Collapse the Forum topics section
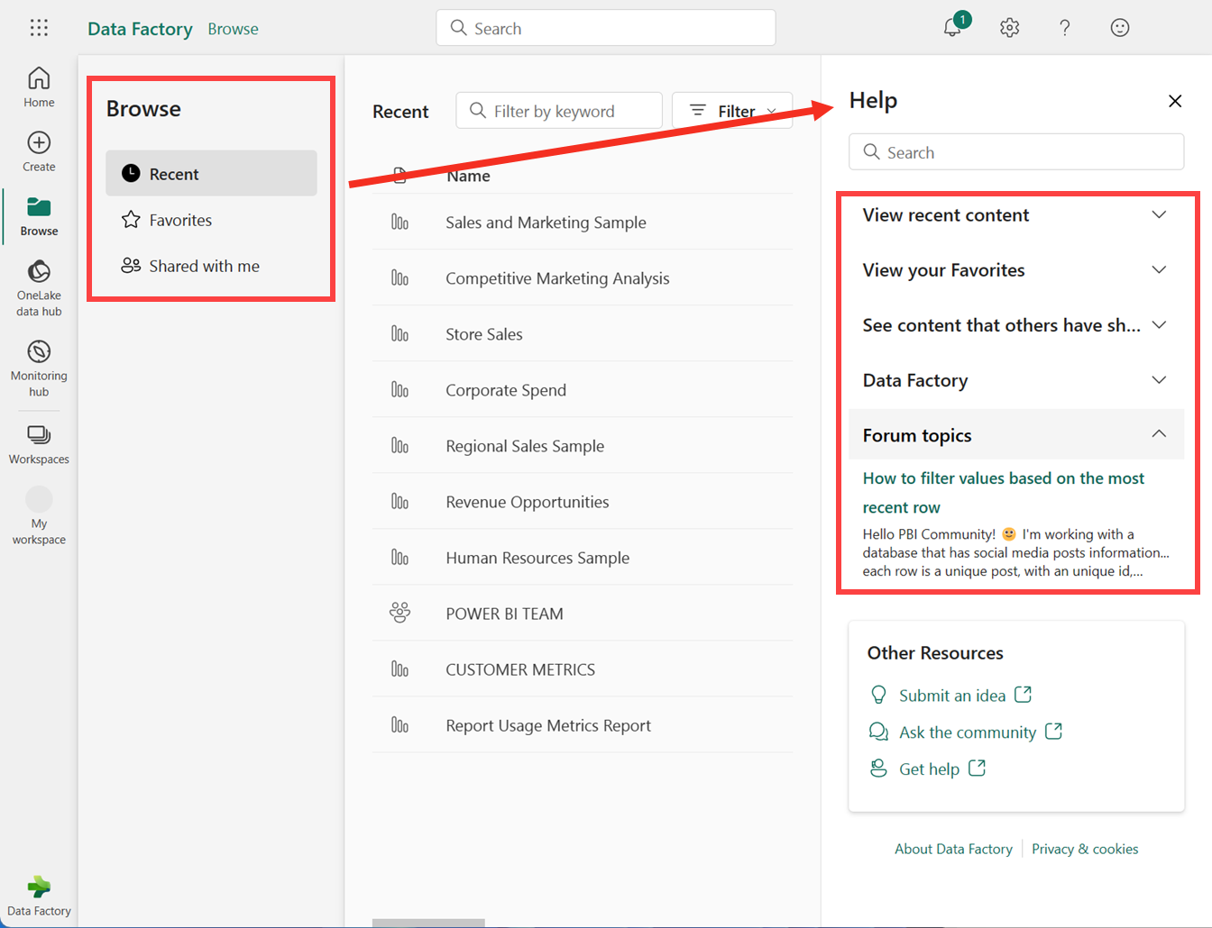The width and height of the screenshot is (1212, 928). 1016,435
